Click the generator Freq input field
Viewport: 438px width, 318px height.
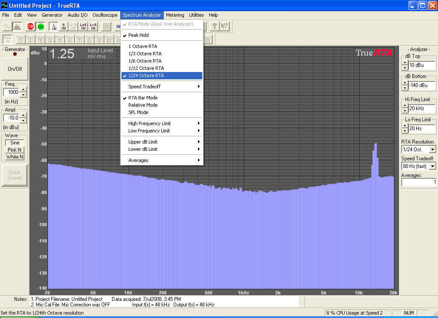point(12,92)
